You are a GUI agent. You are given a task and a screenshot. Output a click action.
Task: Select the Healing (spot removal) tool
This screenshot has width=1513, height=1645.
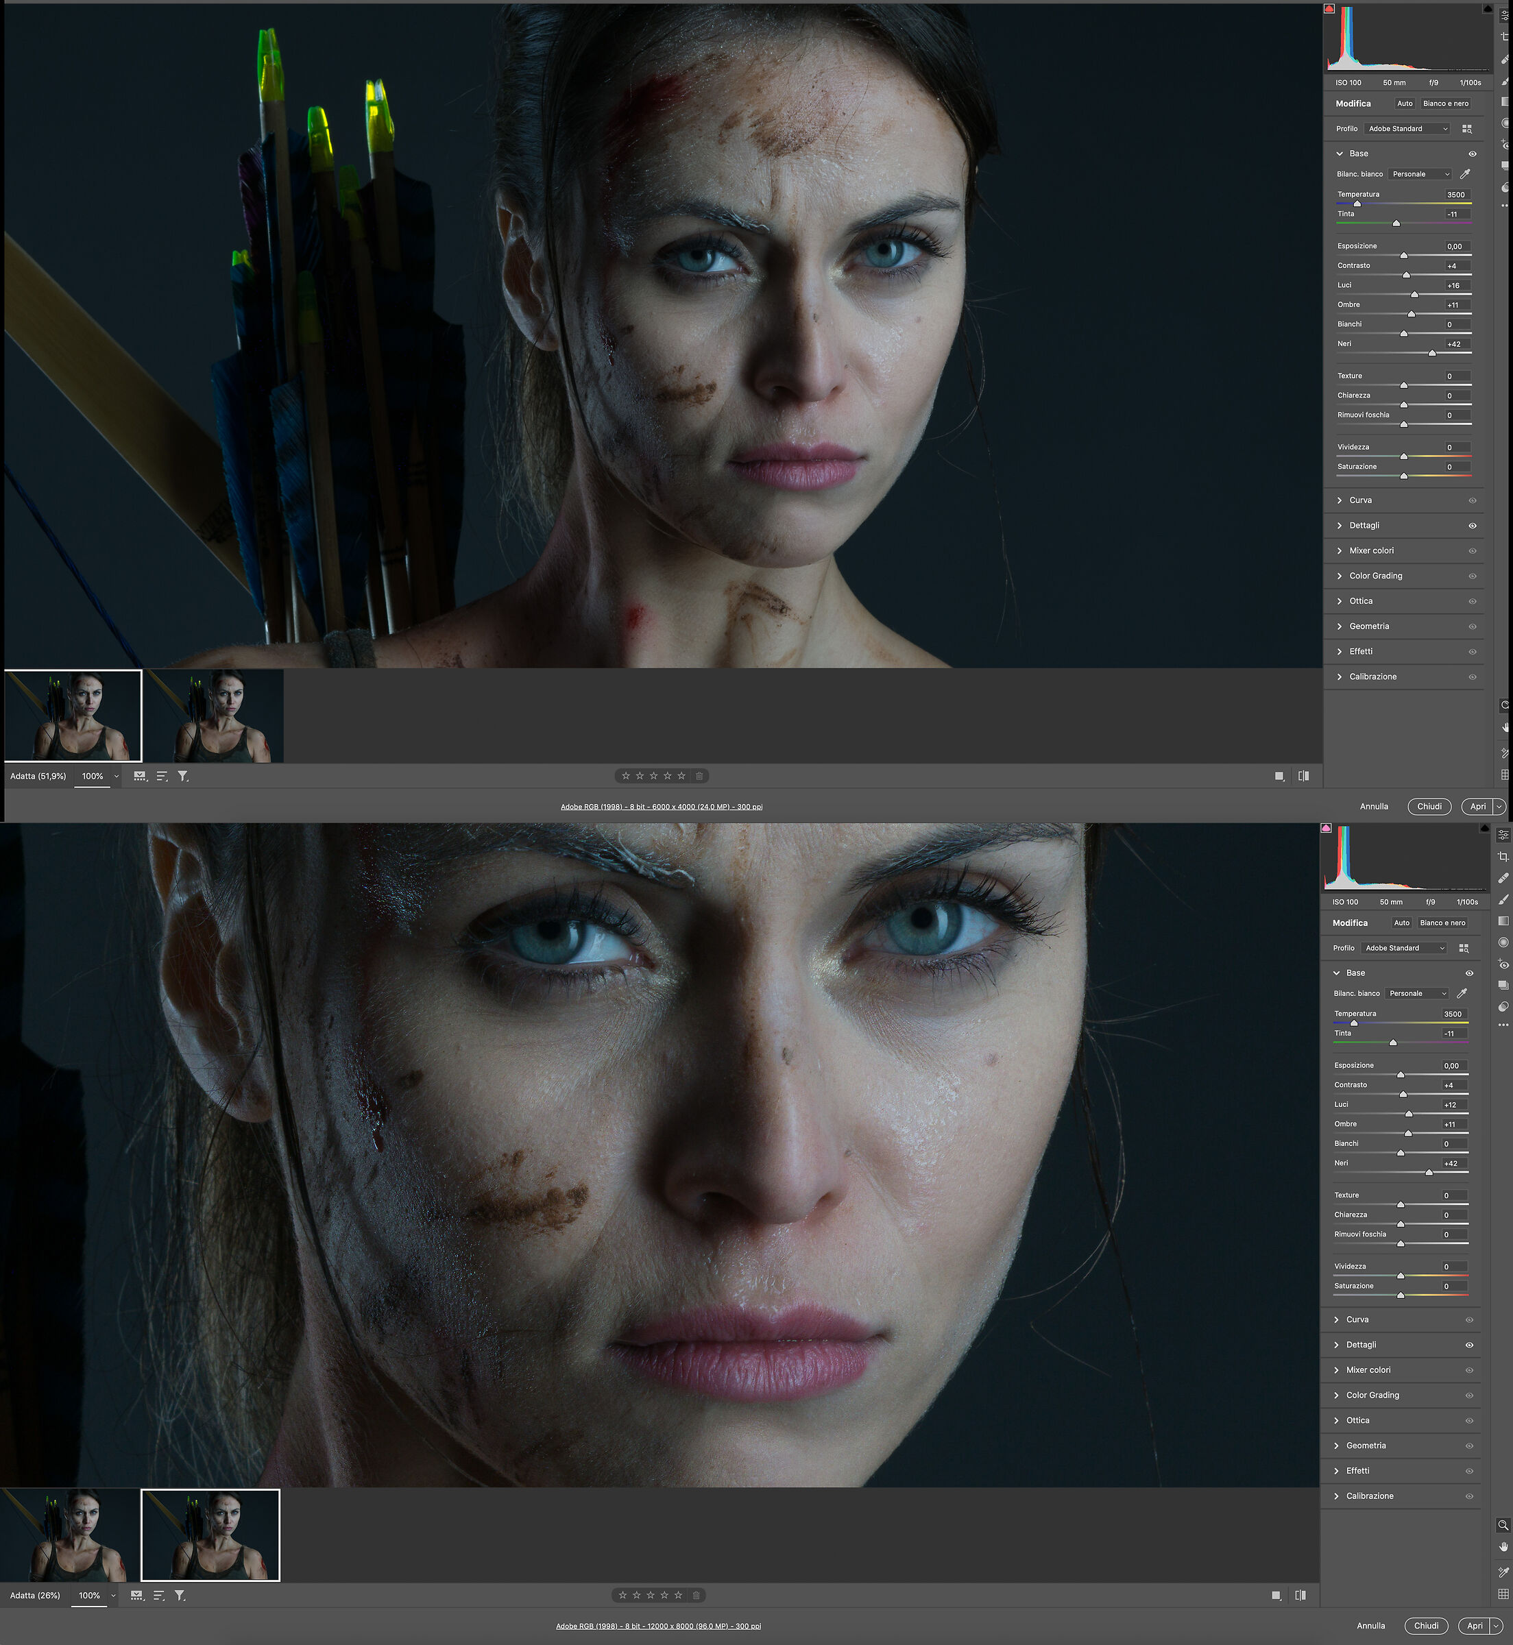point(1503,877)
